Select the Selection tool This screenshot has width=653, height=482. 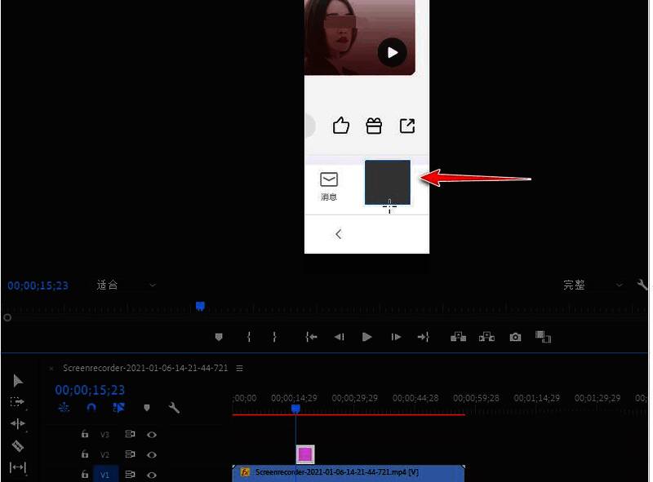point(18,381)
